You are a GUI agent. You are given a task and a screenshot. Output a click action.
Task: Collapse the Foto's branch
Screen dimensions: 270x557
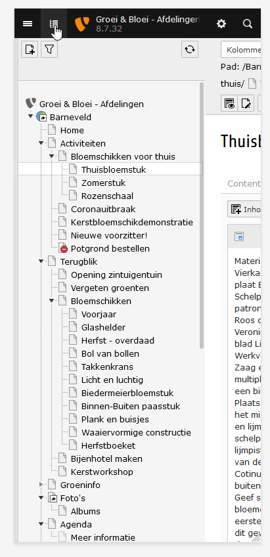[x=41, y=498]
